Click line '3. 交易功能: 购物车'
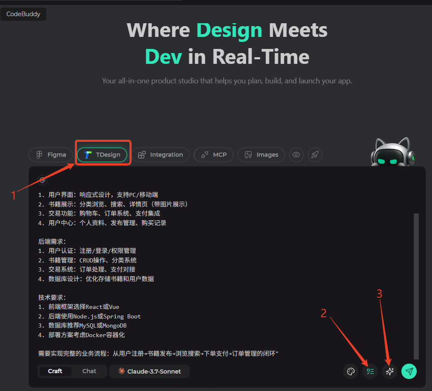 (x=99, y=214)
